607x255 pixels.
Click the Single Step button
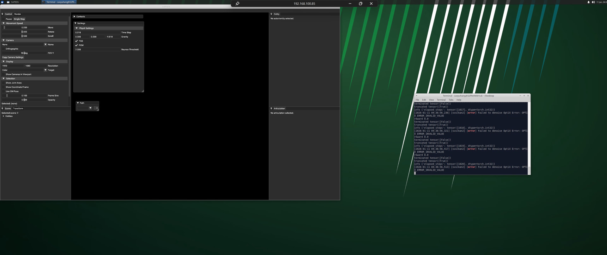pyautogui.click(x=19, y=19)
